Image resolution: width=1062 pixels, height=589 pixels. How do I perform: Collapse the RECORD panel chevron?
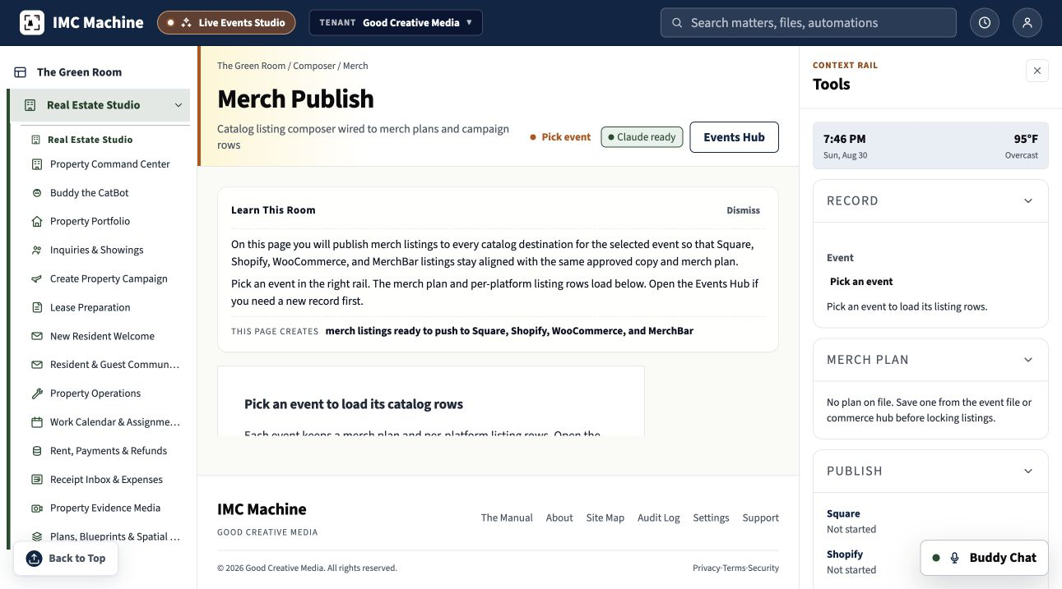tap(1028, 201)
